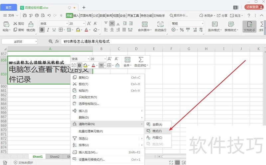Decrease font size with the A- icon
Viewport: 266px width, 165px height.
95,23
